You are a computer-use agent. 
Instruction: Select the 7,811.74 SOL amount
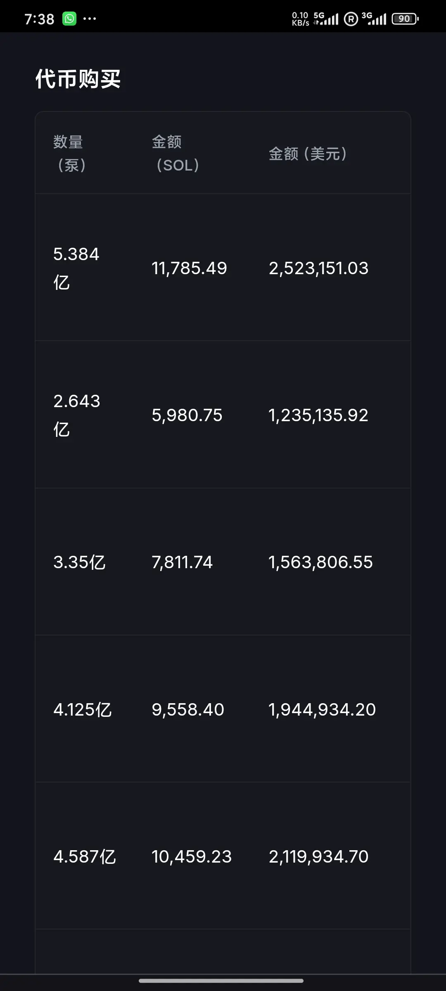(x=182, y=562)
